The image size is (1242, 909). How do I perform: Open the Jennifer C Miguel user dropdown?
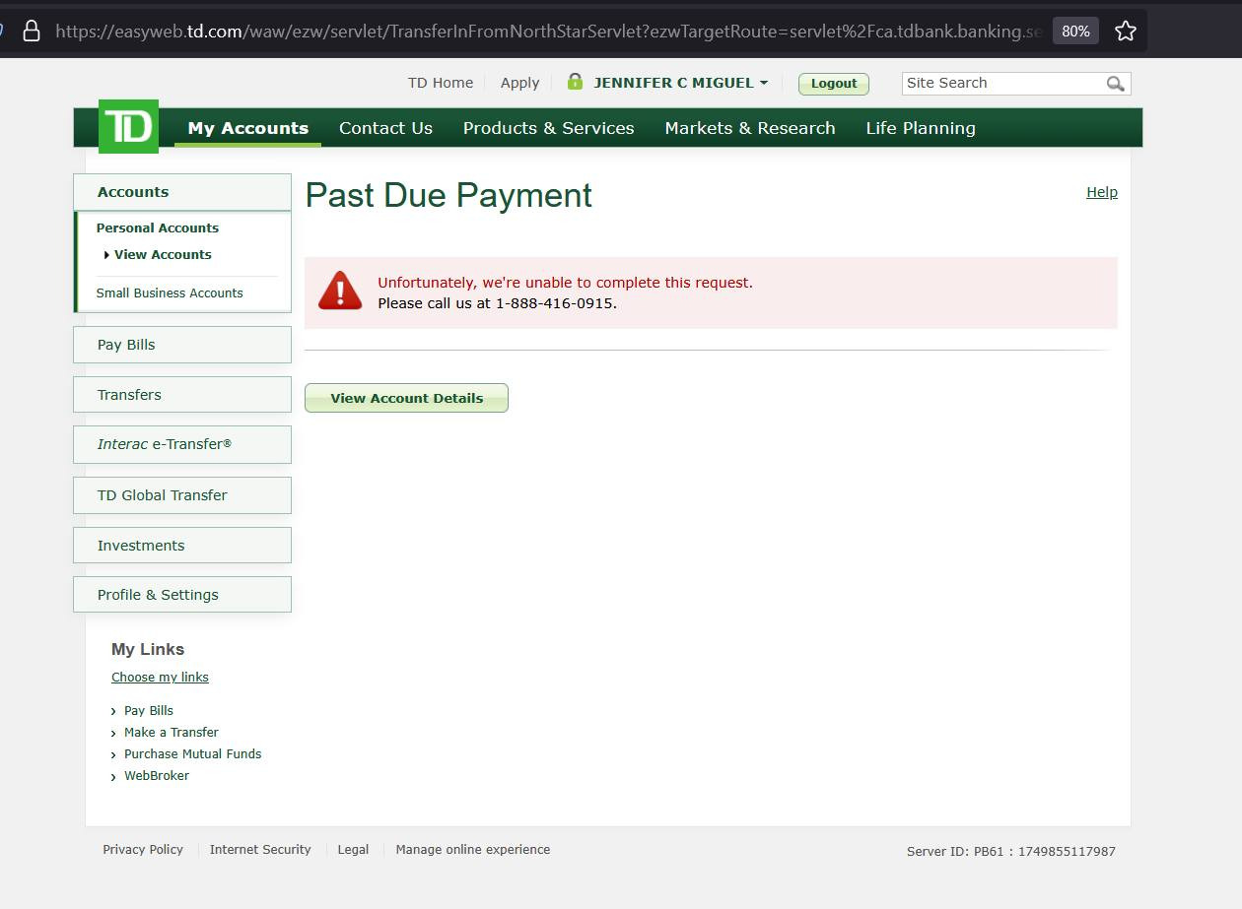pyautogui.click(x=680, y=83)
